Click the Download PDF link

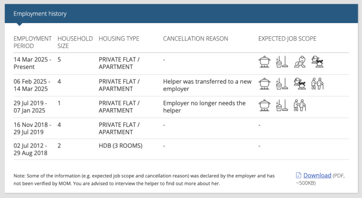(317, 175)
